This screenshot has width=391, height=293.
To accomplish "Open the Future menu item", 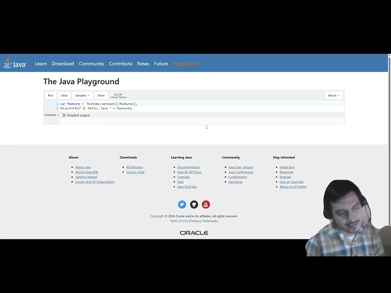I will pyautogui.click(x=161, y=63).
